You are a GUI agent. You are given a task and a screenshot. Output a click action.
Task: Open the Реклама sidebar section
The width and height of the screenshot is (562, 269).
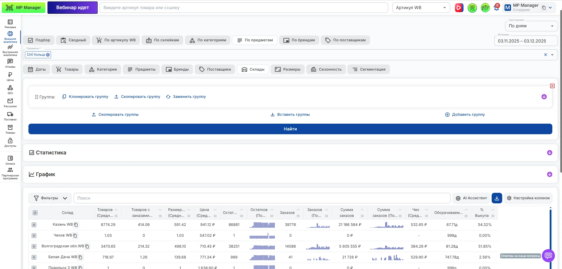point(10,24)
